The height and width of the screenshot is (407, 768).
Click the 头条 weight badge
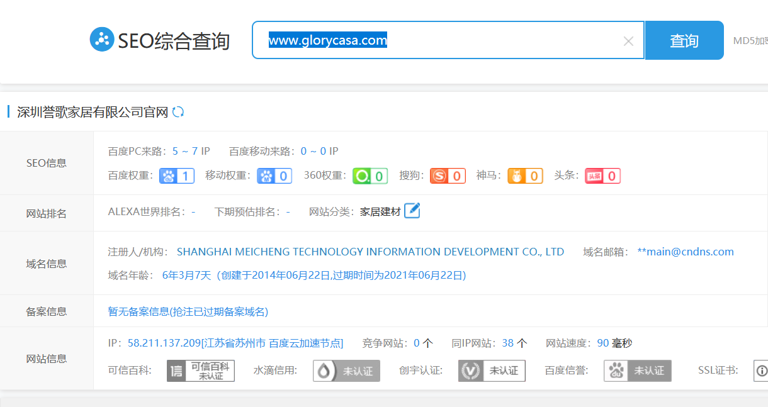(x=602, y=176)
